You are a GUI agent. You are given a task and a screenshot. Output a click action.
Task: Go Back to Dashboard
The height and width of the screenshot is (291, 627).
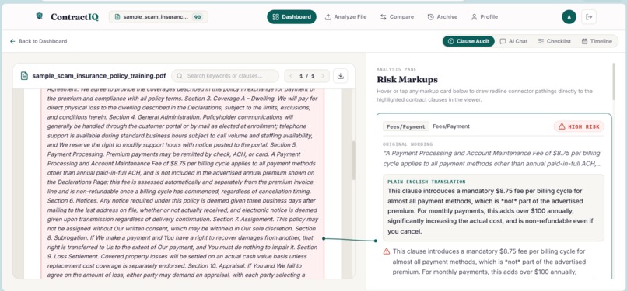(x=38, y=41)
